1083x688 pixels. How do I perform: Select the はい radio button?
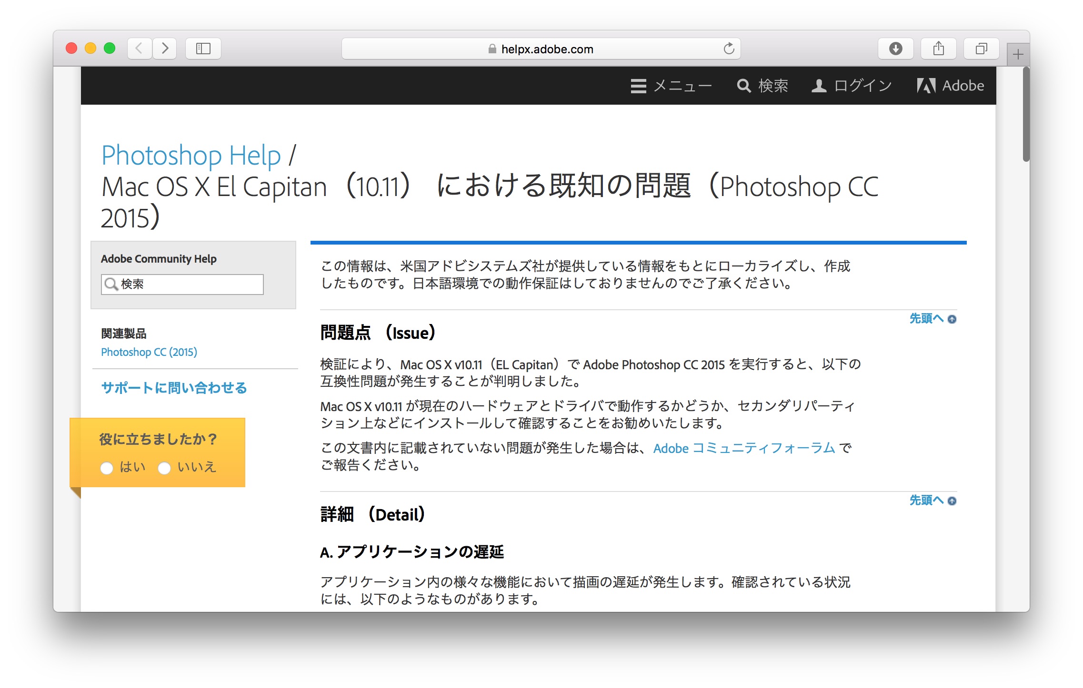pyautogui.click(x=107, y=468)
